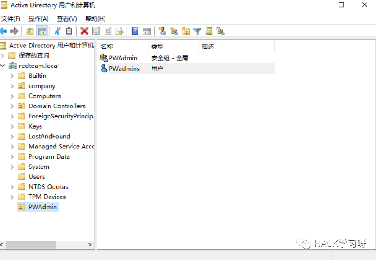Screen dimensions: 378x260
Task: Select the Builtin tree item
Action: coord(37,76)
